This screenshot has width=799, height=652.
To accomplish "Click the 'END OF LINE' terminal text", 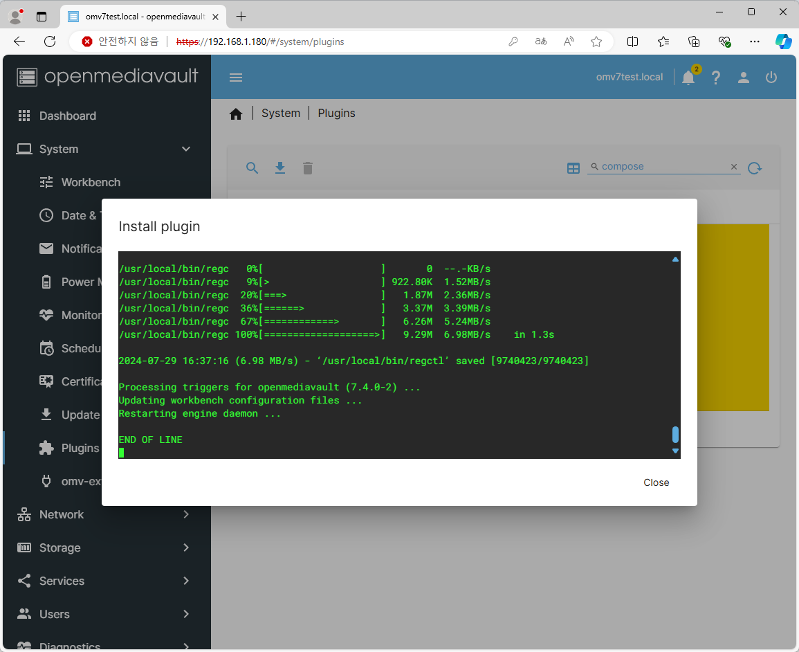I will [x=150, y=440].
